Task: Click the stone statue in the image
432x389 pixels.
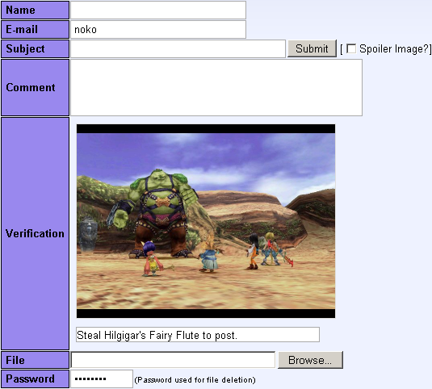Action: click(x=88, y=233)
